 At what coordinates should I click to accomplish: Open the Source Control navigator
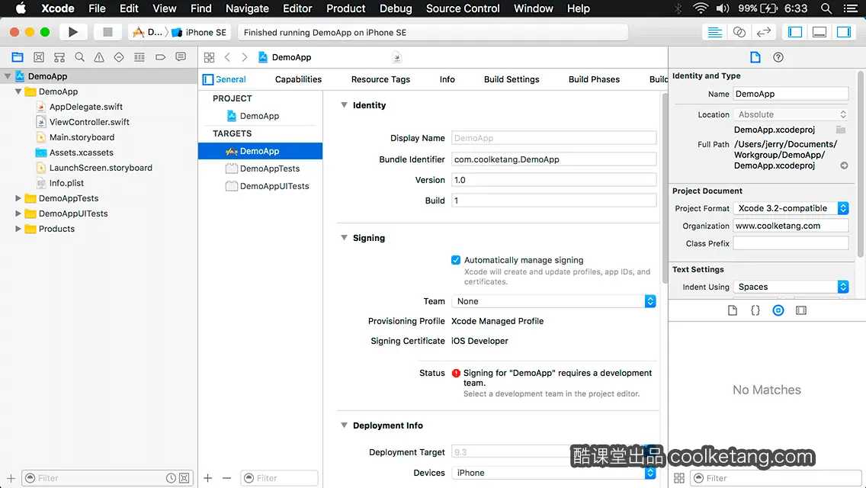(39, 57)
